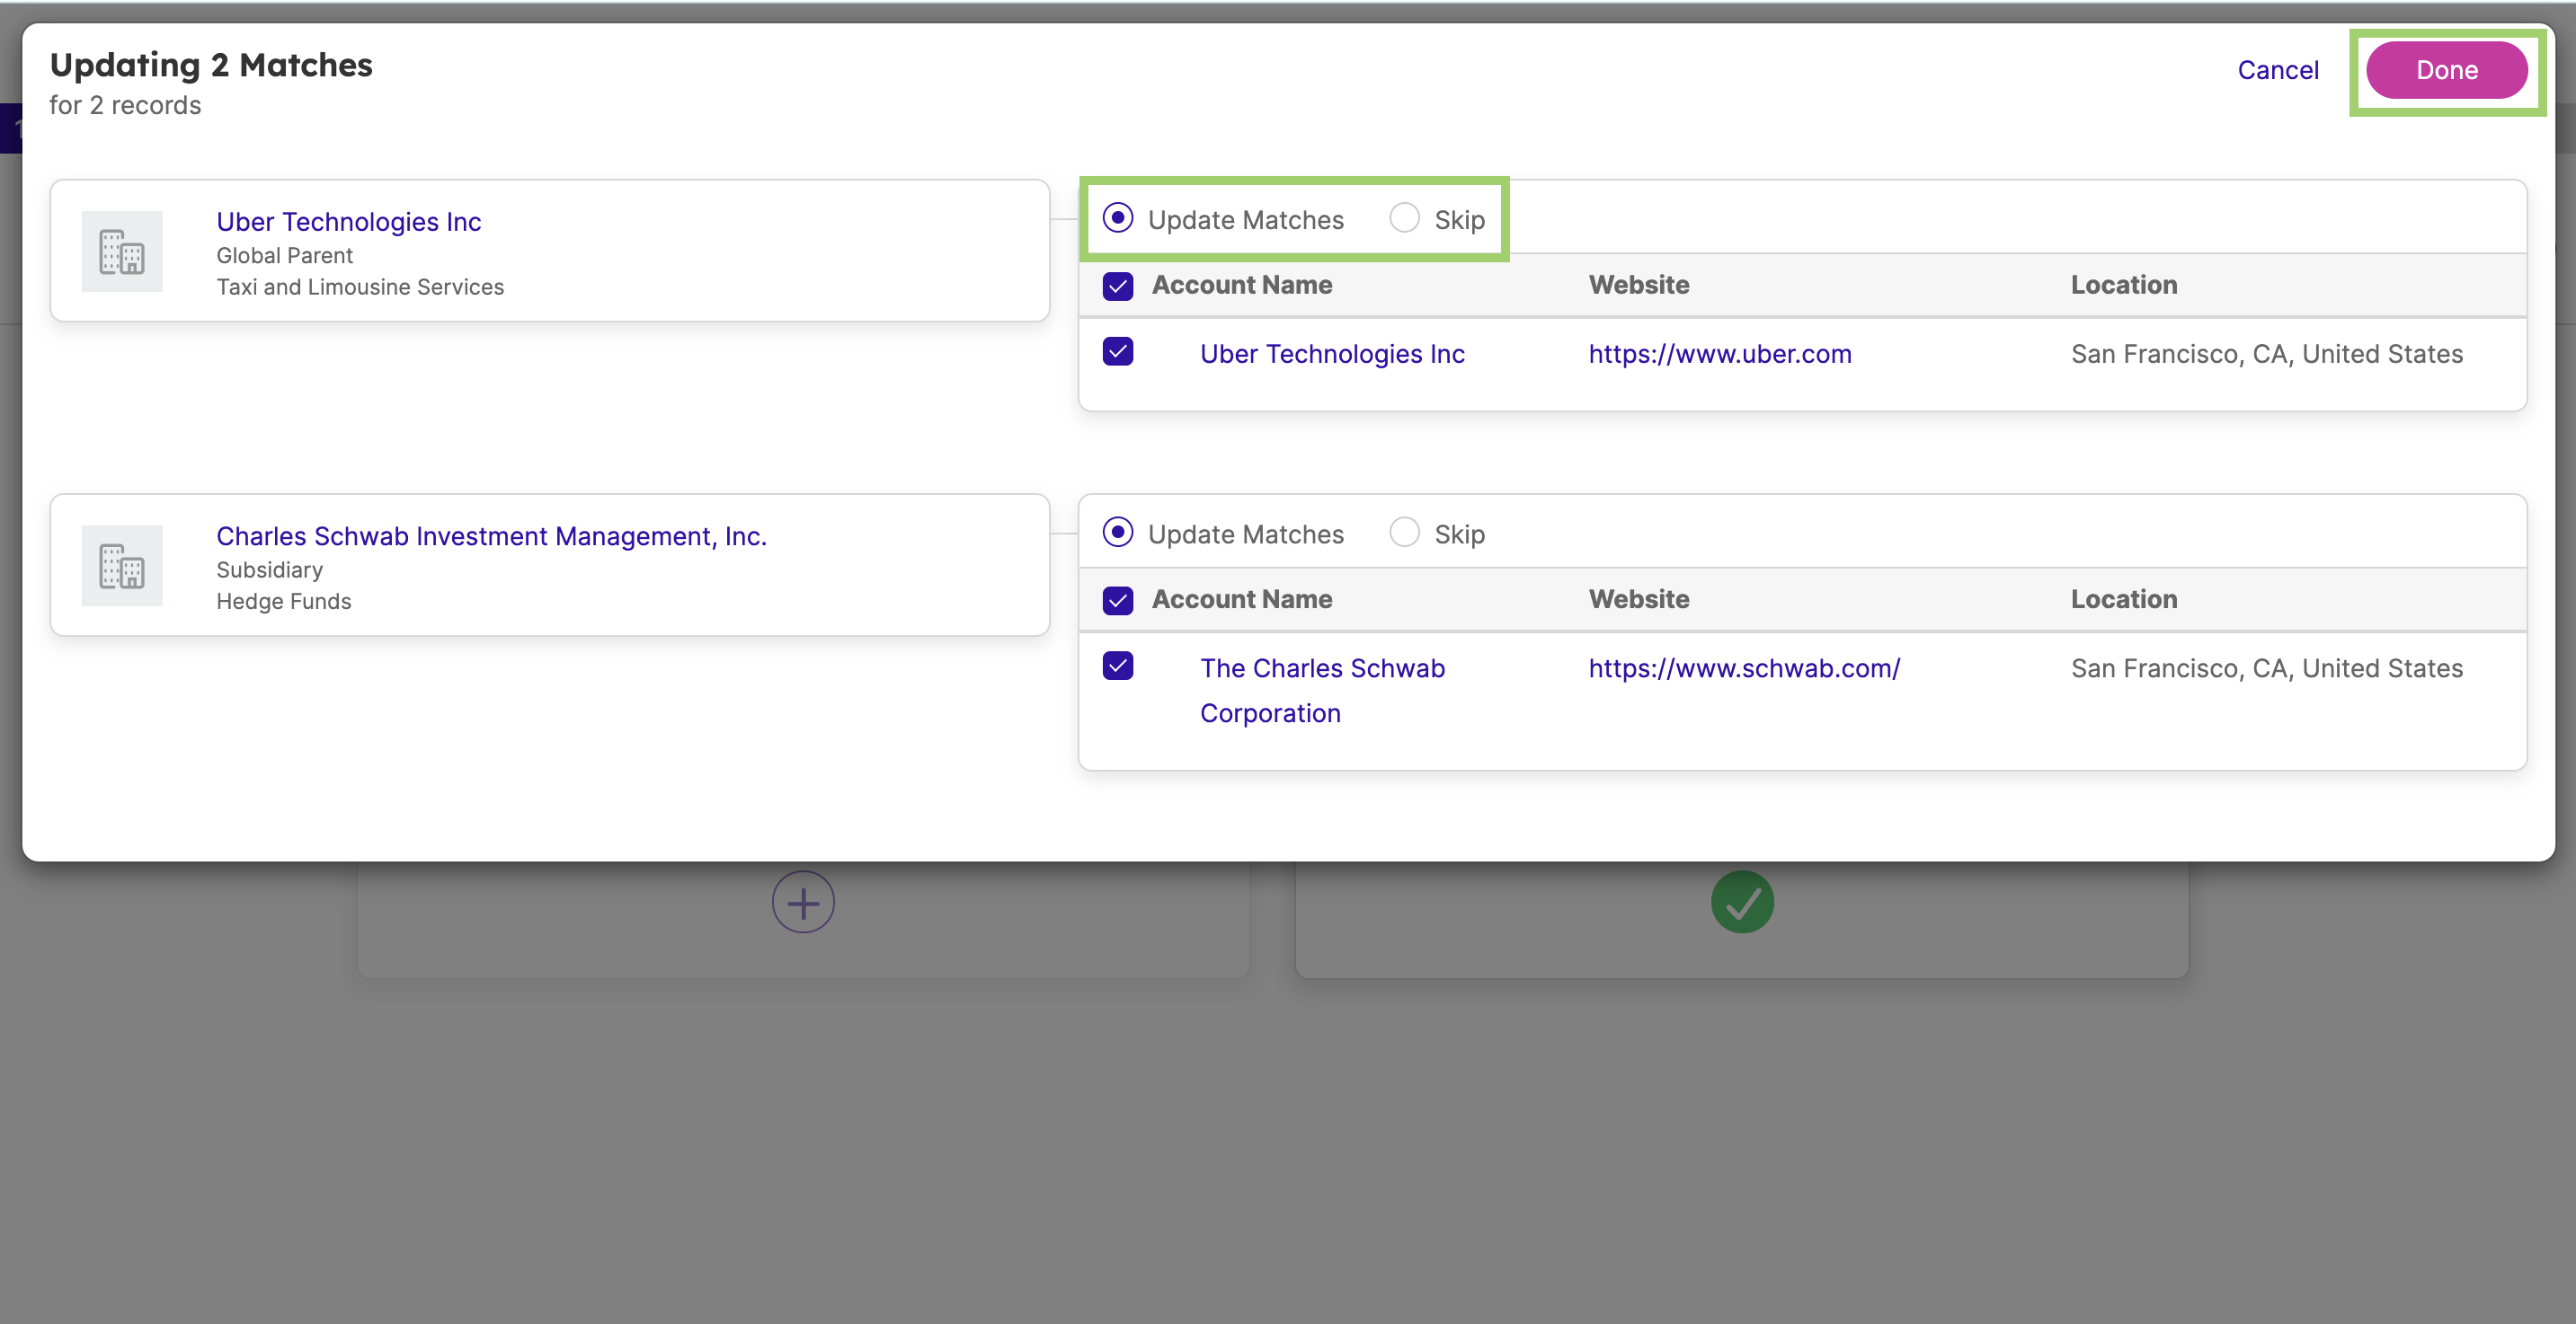The width and height of the screenshot is (2576, 1324).
Task: Cancel the match update dialog
Action: pos(2277,70)
